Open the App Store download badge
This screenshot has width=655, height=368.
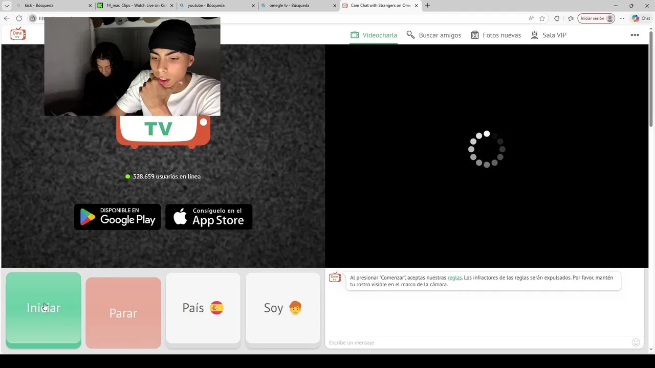[209, 217]
